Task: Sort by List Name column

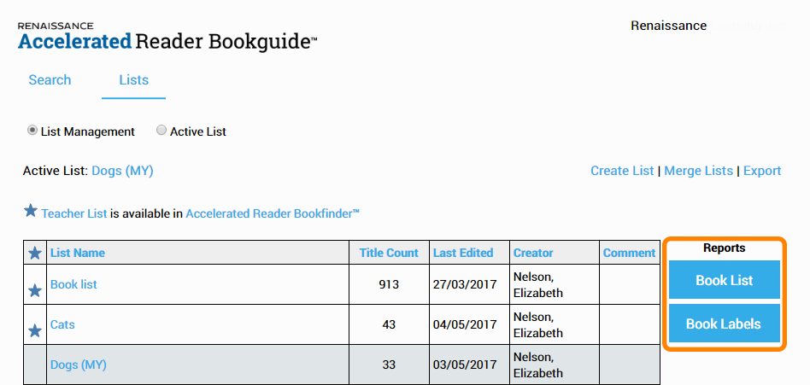Action: [78, 253]
